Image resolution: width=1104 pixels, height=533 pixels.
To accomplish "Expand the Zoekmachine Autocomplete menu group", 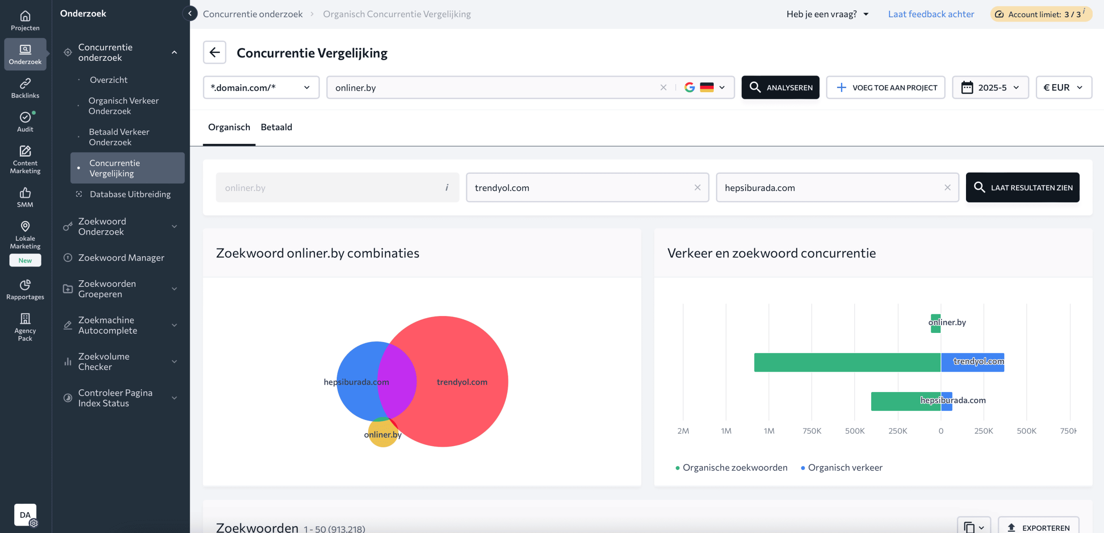I will [x=174, y=325].
